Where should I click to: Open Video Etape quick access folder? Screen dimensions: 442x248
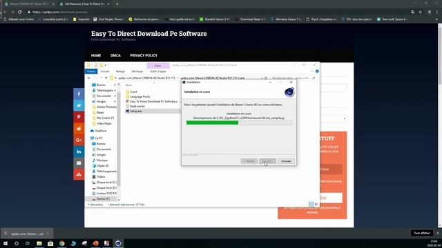tap(104, 123)
